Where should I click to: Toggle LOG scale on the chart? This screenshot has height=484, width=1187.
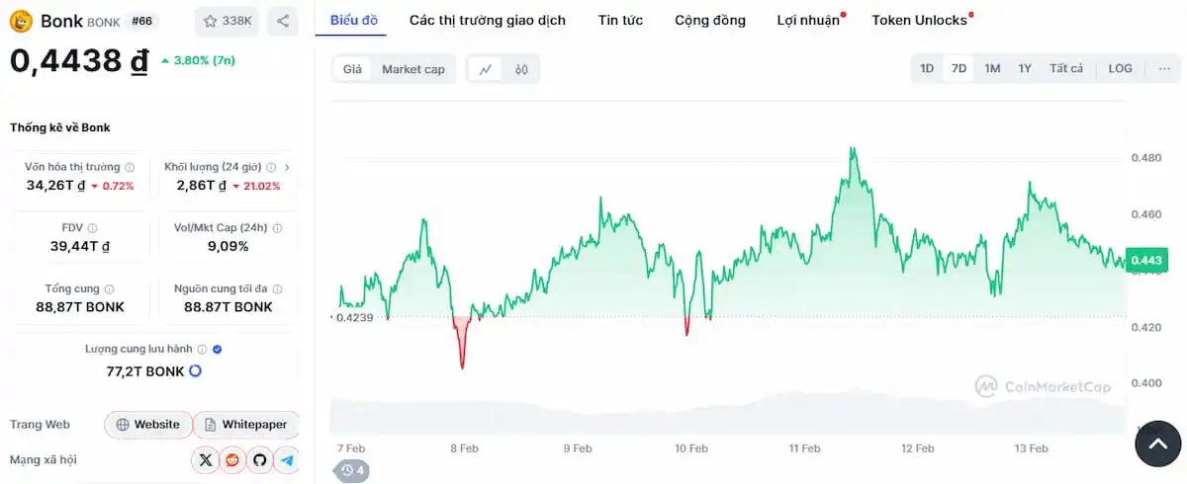click(x=1120, y=68)
